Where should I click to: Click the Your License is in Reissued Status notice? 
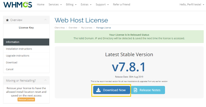[x=129, y=35]
